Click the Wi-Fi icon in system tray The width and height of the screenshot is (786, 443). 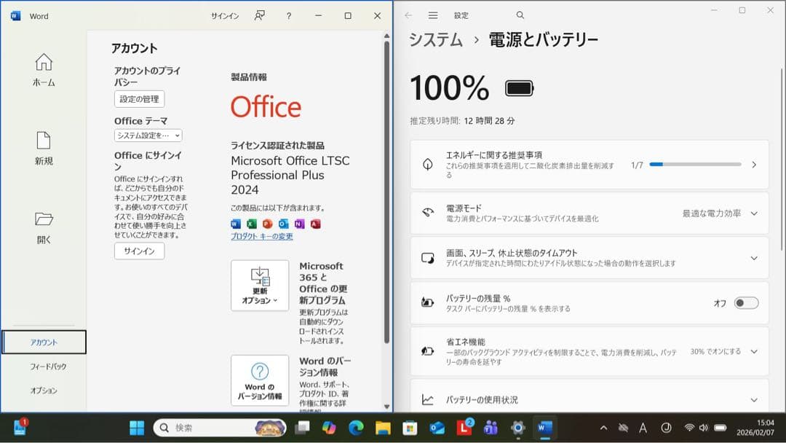688,428
